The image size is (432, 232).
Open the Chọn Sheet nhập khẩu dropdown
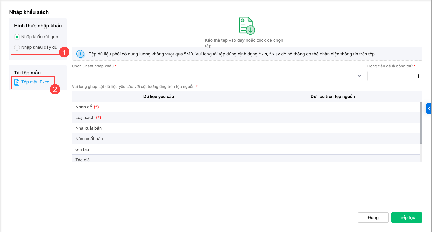215,76
